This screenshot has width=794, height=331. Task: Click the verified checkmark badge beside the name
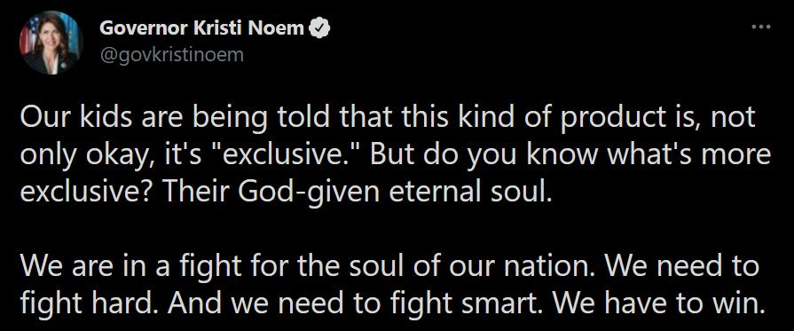point(319,28)
